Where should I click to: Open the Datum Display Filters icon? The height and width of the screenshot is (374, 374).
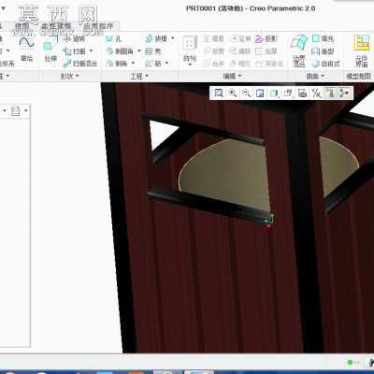pyautogui.click(x=316, y=93)
